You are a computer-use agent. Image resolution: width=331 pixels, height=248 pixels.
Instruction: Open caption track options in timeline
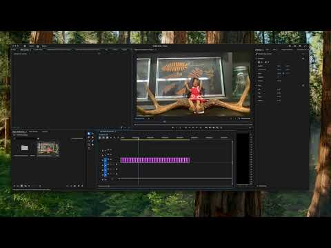118,138
